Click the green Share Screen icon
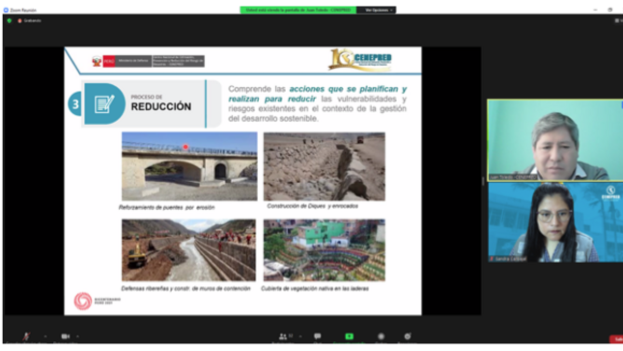This screenshot has width=623, height=351. tap(349, 336)
